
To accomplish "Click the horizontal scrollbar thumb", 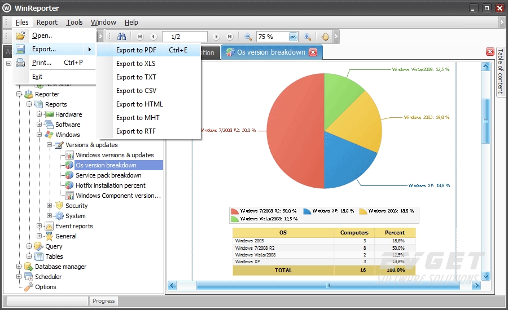I will point(328,285).
